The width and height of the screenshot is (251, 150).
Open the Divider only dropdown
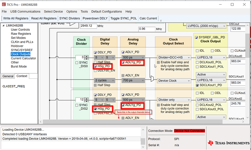[x=174, y=100]
